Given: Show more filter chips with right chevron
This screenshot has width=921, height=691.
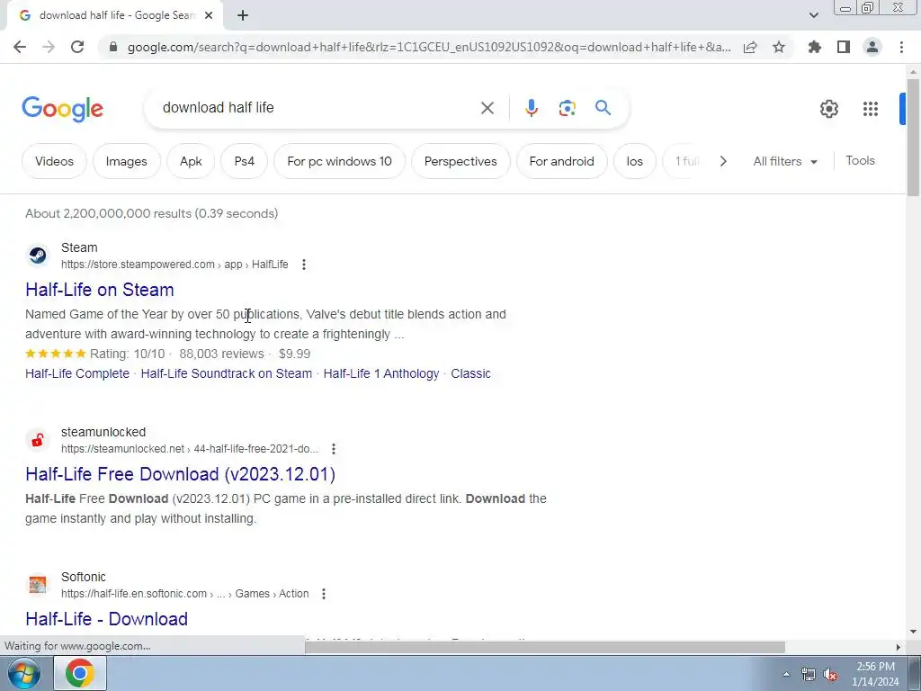Looking at the screenshot, I should 723,161.
